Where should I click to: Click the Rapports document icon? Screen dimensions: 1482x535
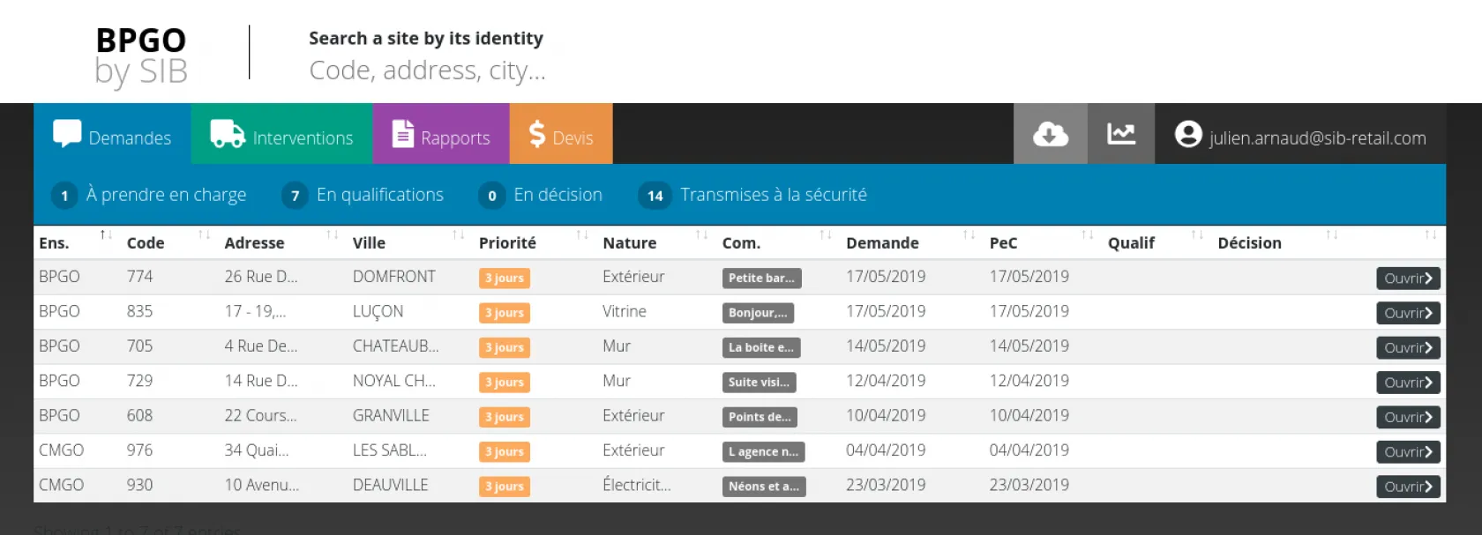[402, 134]
